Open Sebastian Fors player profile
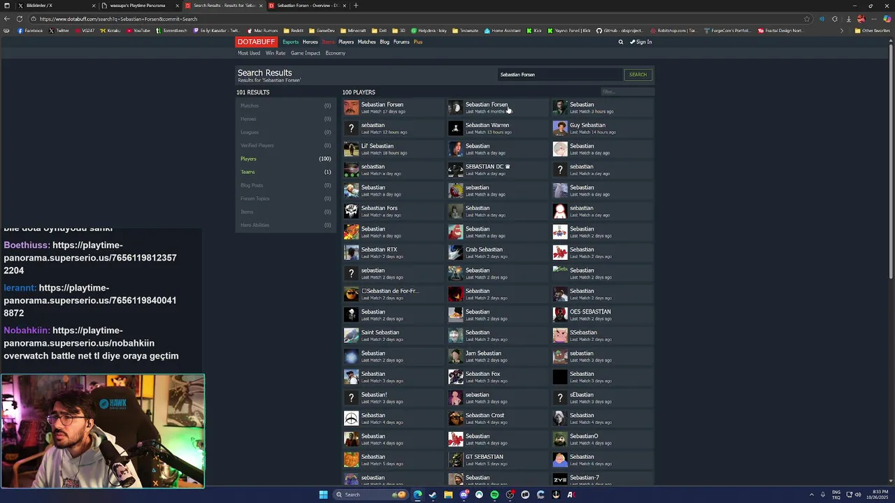The width and height of the screenshot is (895, 503). pyautogui.click(x=379, y=208)
